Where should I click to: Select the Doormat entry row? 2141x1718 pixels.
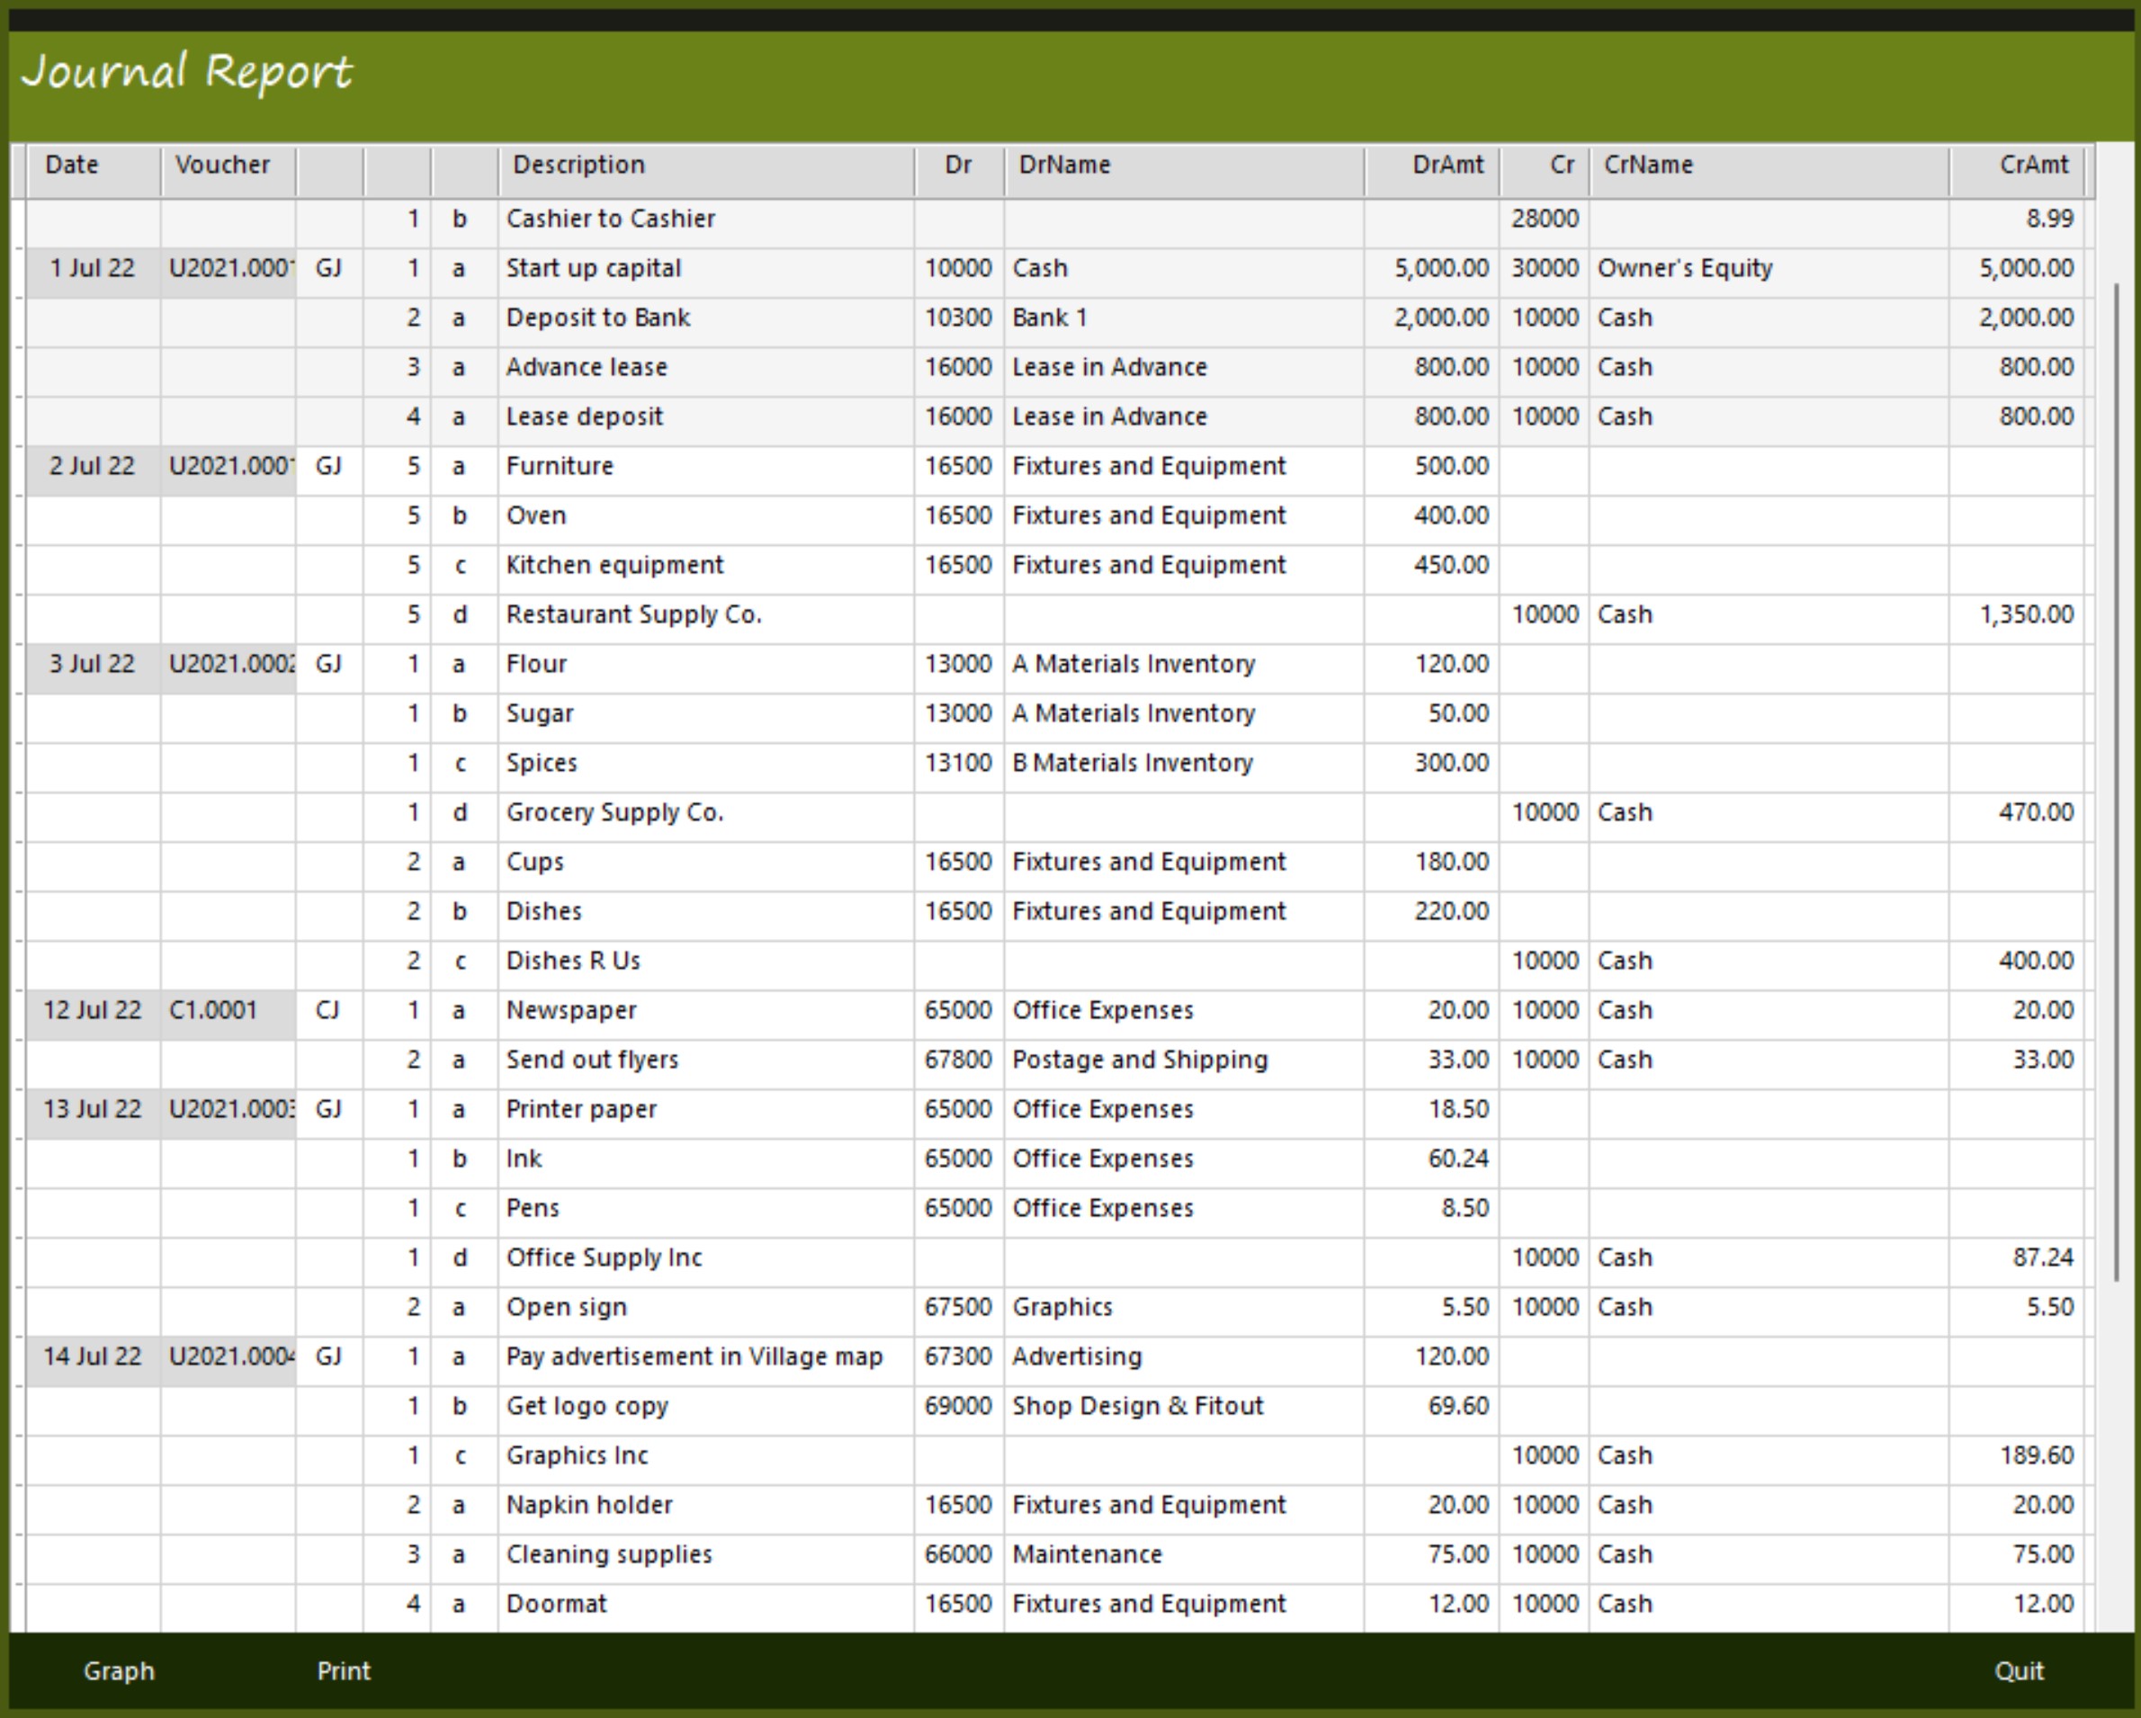[556, 1603]
